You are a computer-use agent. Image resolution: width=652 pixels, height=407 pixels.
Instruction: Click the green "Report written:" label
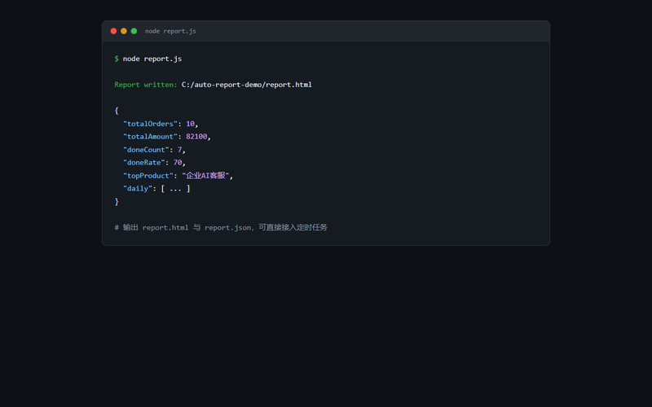(x=146, y=85)
